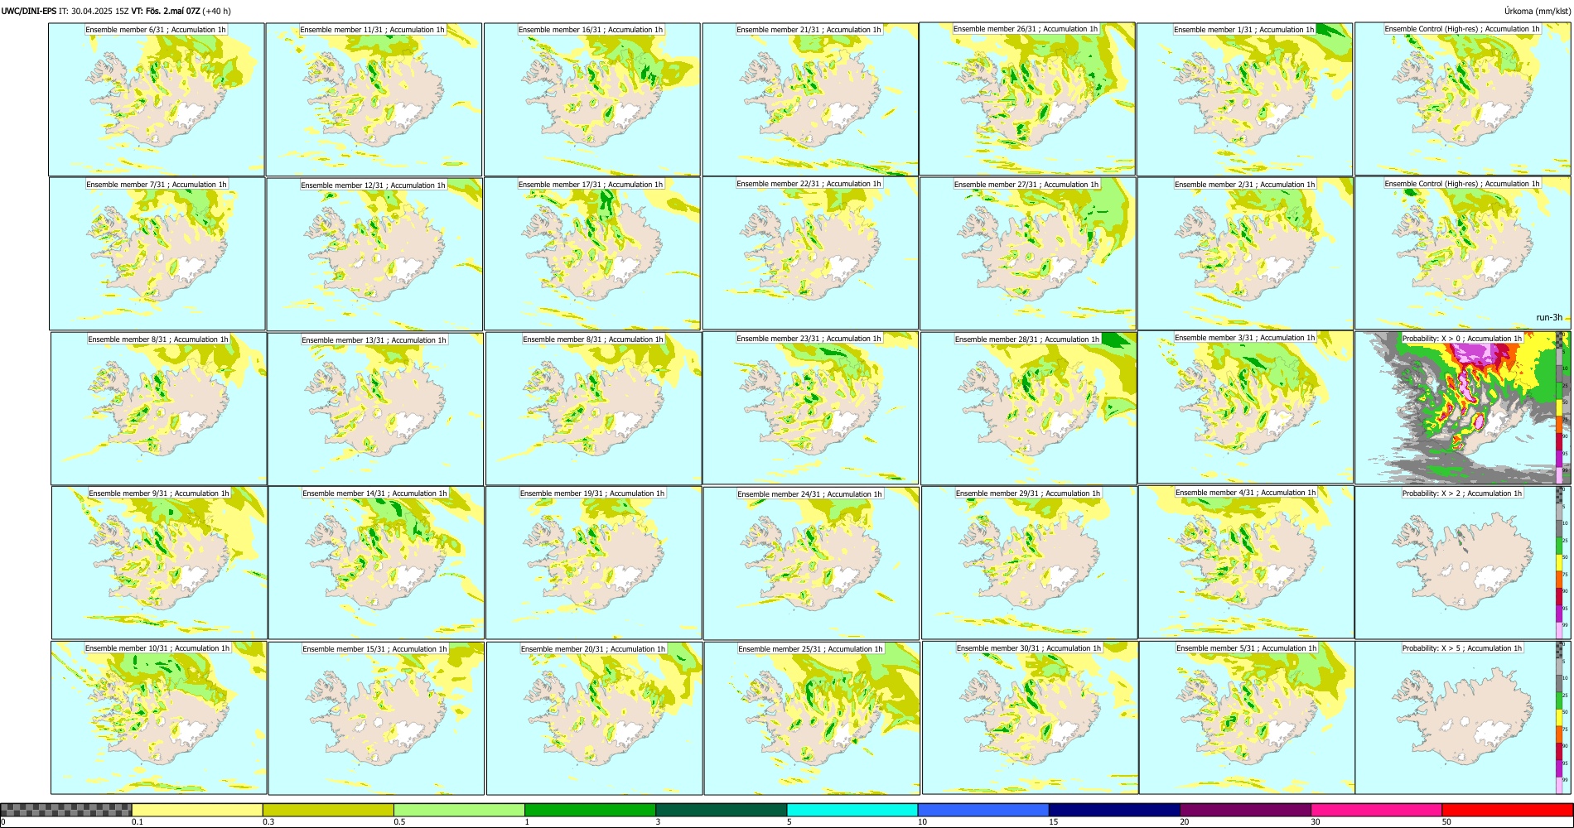Pick the dark green 3–5 legend swatch
The width and height of the screenshot is (1574, 828).
[x=721, y=810]
